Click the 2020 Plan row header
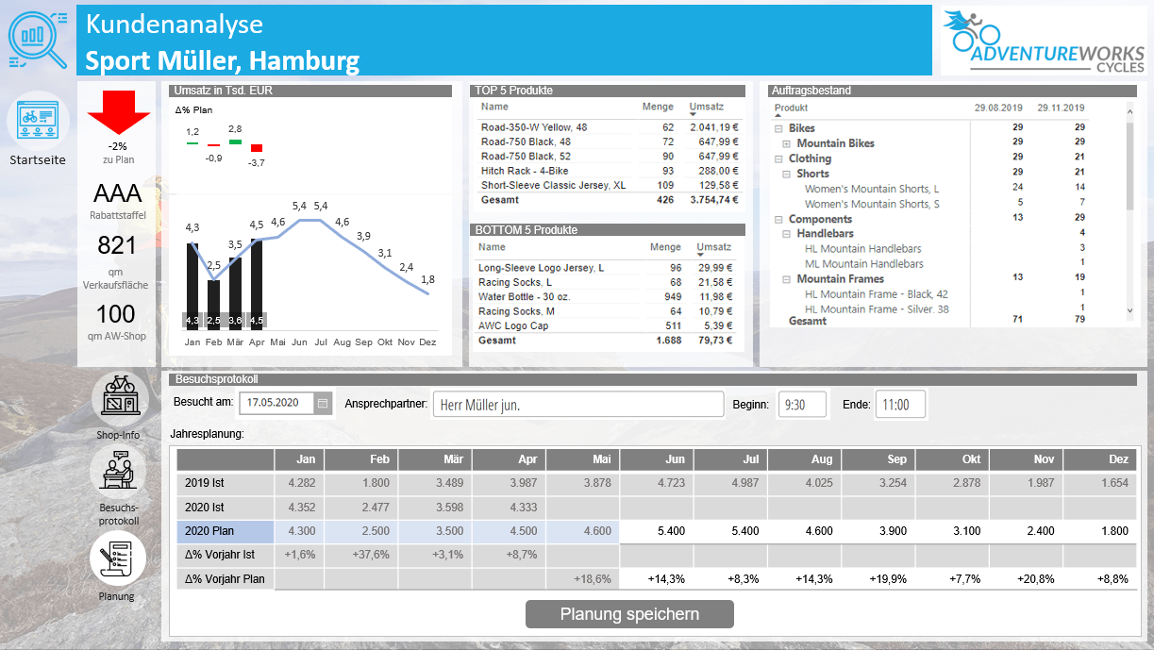 tap(226, 531)
